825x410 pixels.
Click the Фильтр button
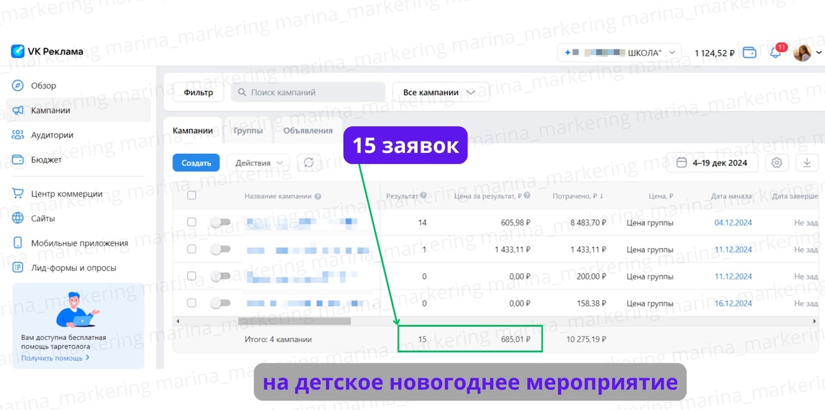(198, 92)
